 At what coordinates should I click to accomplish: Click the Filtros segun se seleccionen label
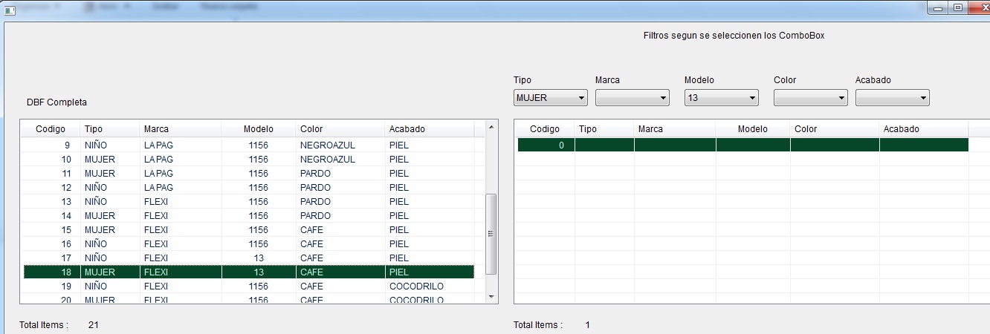click(734, 36)
